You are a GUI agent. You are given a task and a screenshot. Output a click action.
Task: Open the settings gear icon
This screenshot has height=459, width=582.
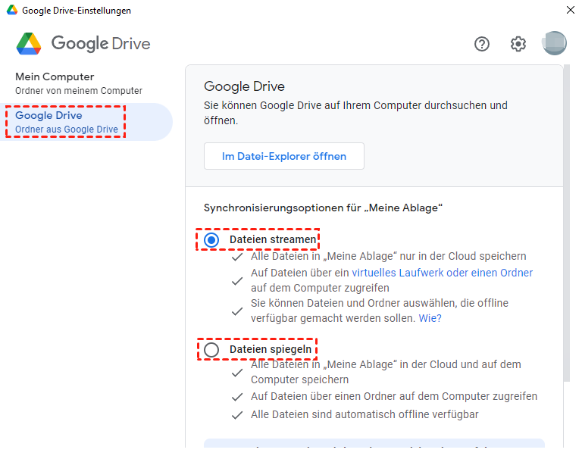518,44
